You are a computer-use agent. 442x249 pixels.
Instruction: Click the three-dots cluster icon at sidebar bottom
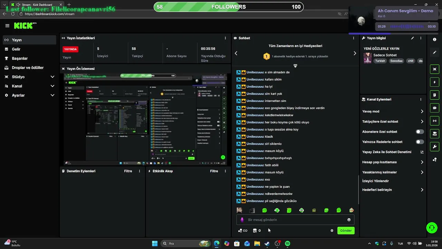coord(434,159)
